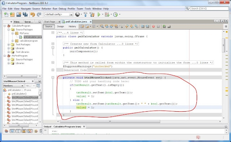Switch to the Start Page tab
The height and width of the screenshot is (142, 231).
pos(49,22)
